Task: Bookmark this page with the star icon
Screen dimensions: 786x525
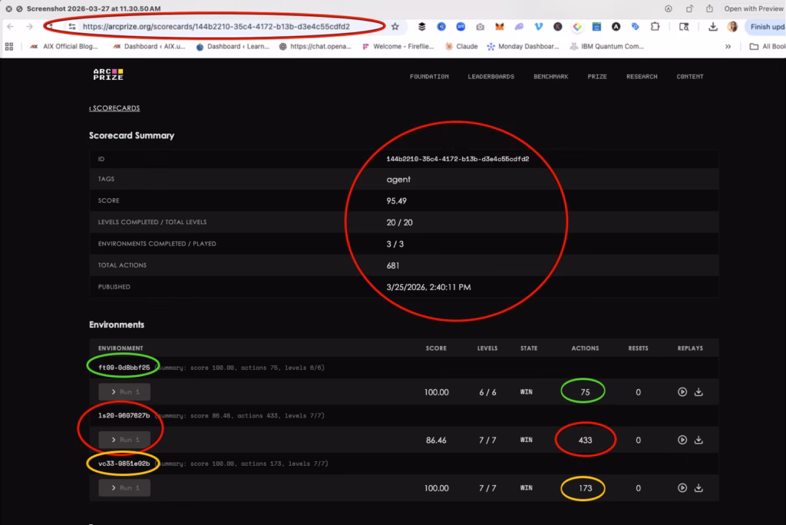Action: [395, 26]
